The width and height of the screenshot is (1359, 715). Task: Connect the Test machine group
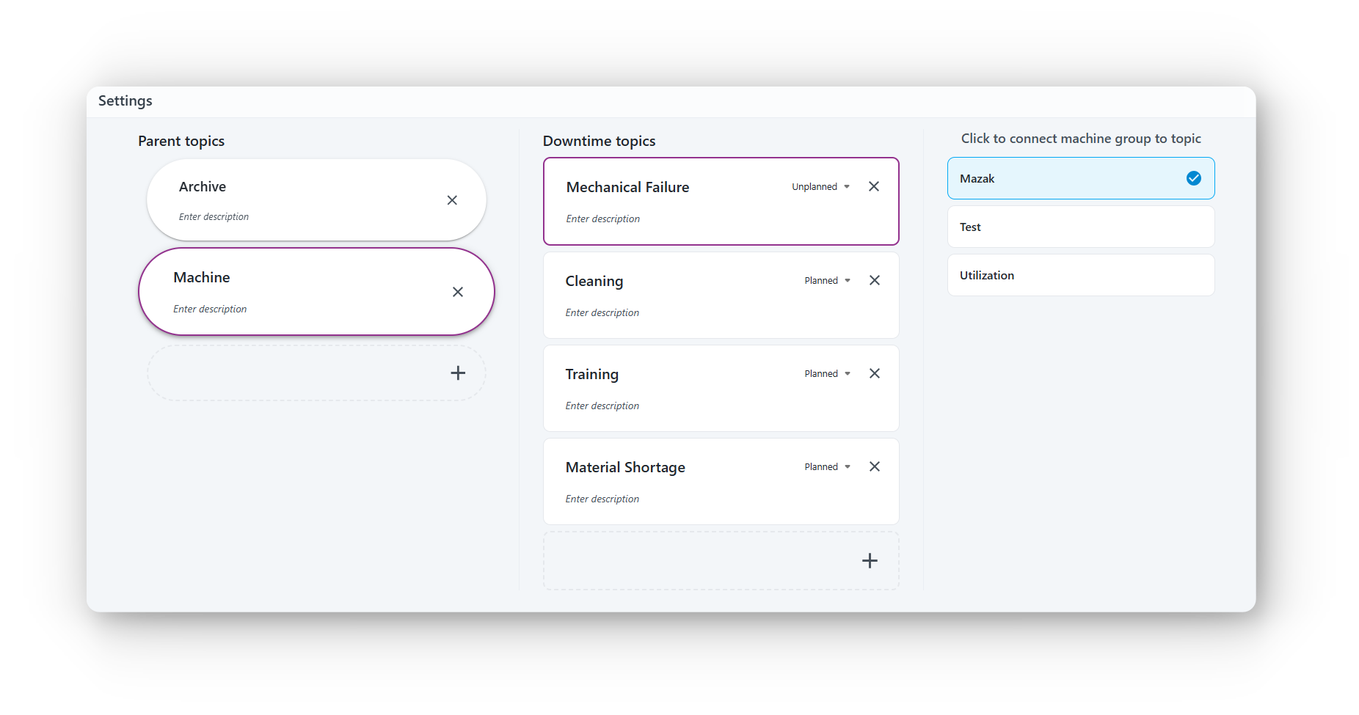1080,227
